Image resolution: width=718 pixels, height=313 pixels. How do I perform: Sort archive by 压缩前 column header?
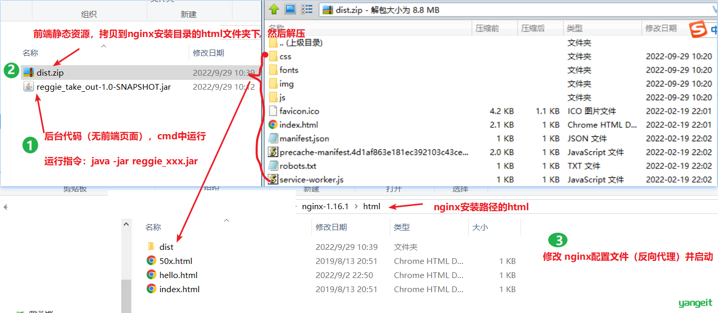(x=487, y=28)
